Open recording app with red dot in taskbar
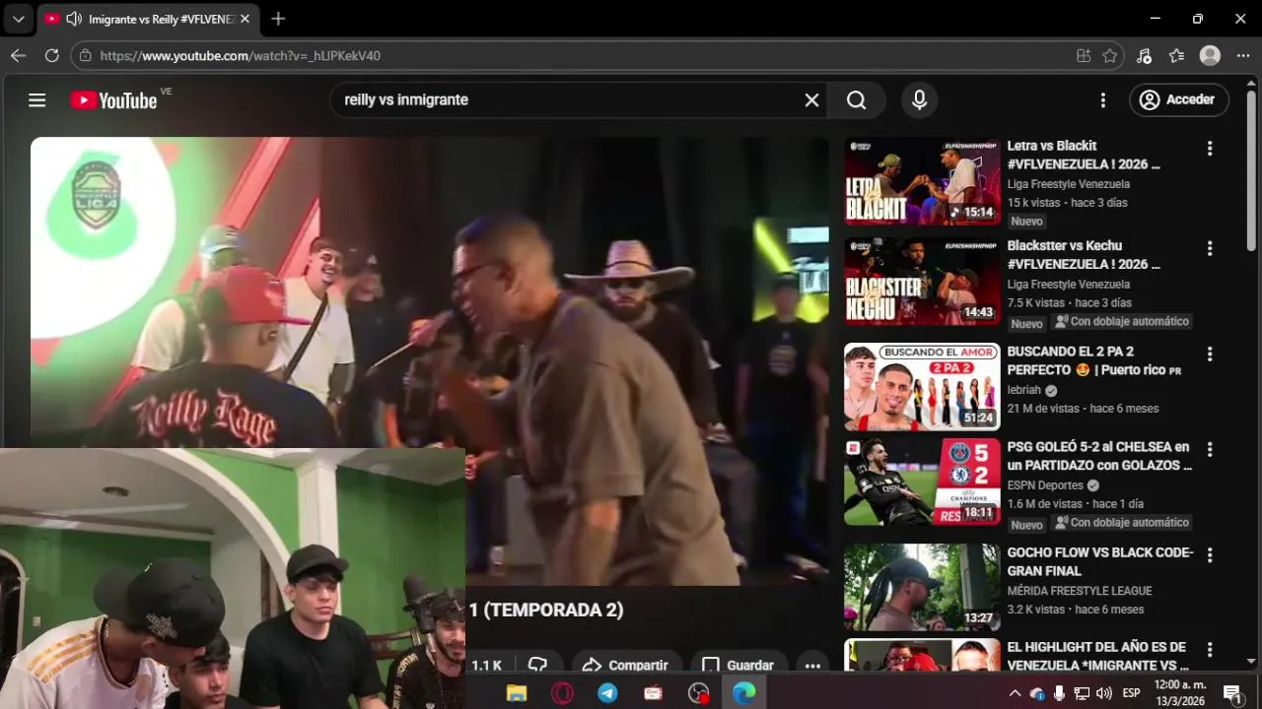The width and height of the screenshot is (1262, 709). (x=699, y=693)
